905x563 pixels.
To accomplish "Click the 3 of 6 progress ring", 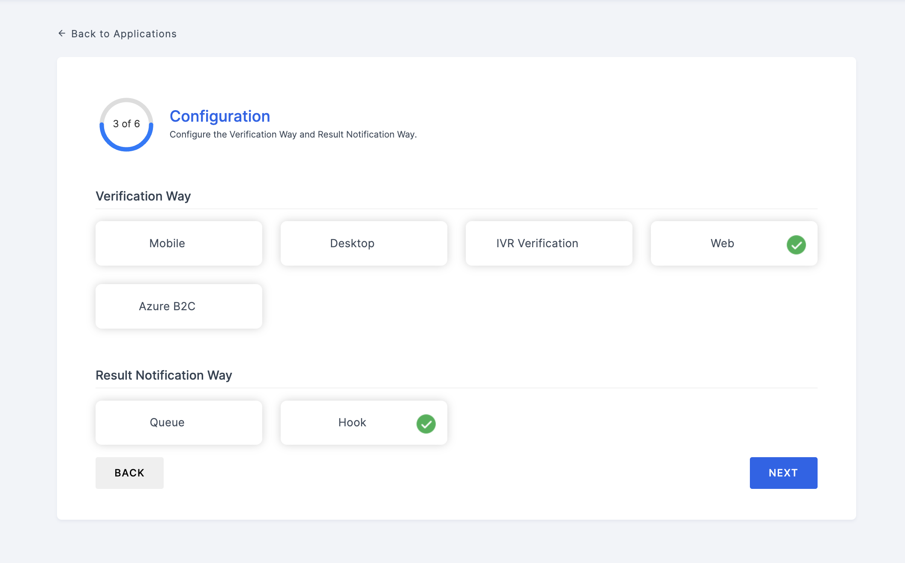I will click(126, 124).
